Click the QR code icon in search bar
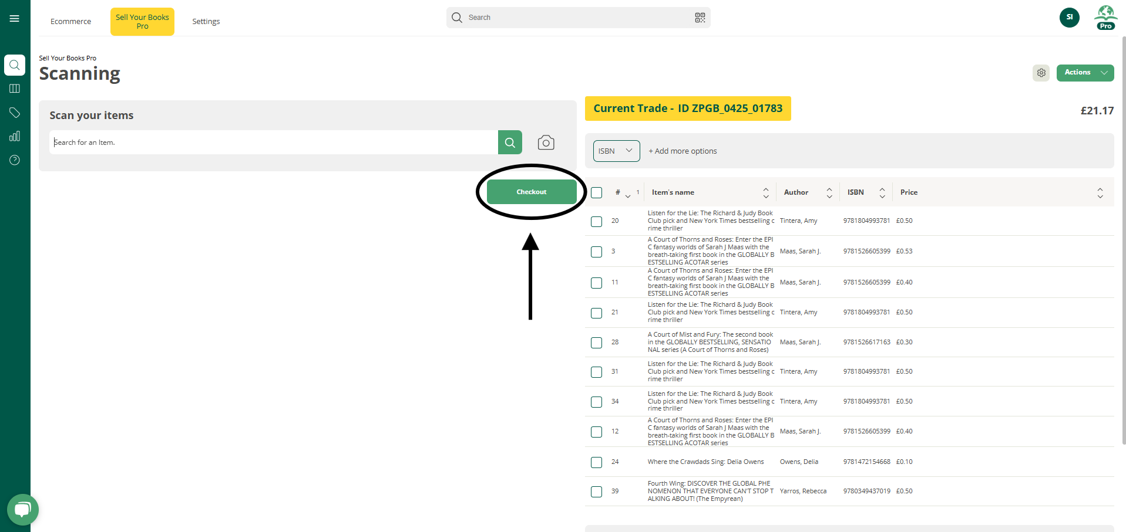 pos(700,18)
